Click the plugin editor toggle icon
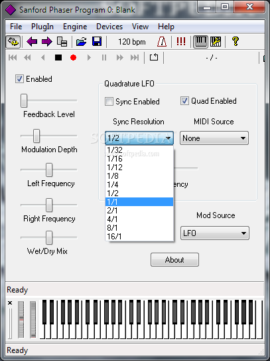 point(13,42)
